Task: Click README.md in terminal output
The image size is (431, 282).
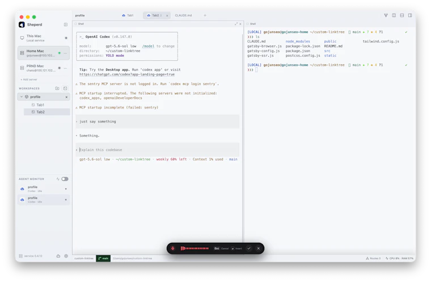Action: (x=333, y=46)
